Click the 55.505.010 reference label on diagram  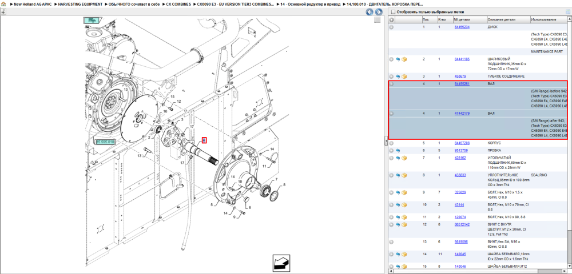click(105, 142)
